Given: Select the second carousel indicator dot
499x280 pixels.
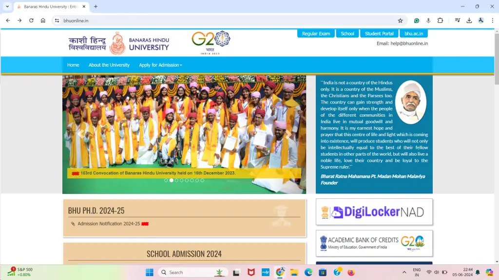Looking at the screenshot, I should 171,180.
